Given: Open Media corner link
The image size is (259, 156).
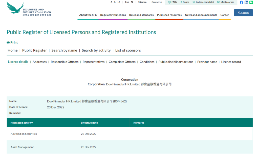Looking at the screenshot, I should pyautogui.click(x=226, y=2).
